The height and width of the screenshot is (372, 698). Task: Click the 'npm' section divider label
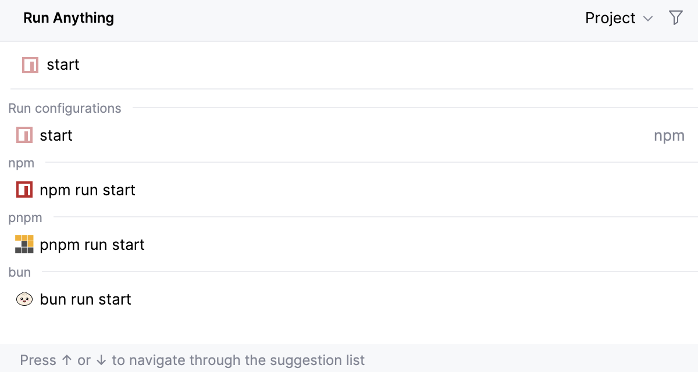coord(21,163)
